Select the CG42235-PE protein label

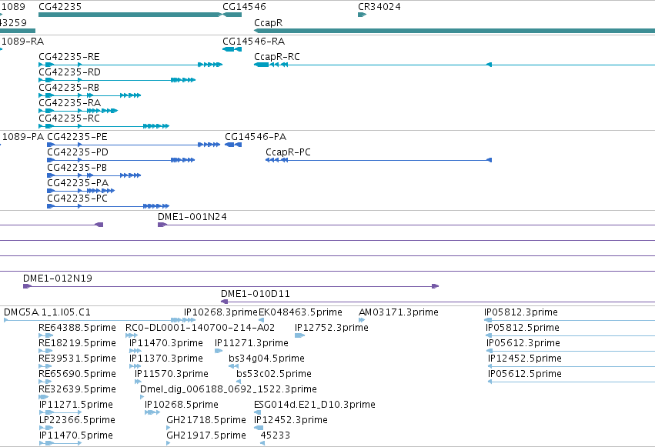tap(77, 137)
